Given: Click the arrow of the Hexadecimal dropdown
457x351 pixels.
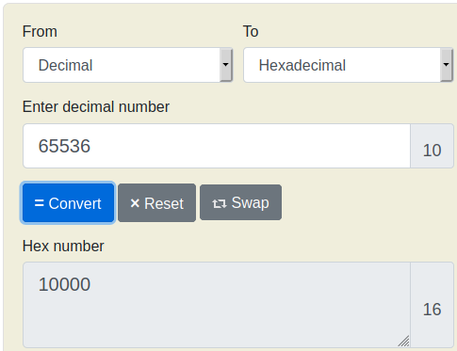Looking at the screenshot, I should tap(446, 65).
